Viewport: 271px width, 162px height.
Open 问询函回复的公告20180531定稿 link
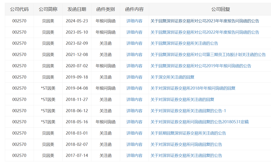199,122
